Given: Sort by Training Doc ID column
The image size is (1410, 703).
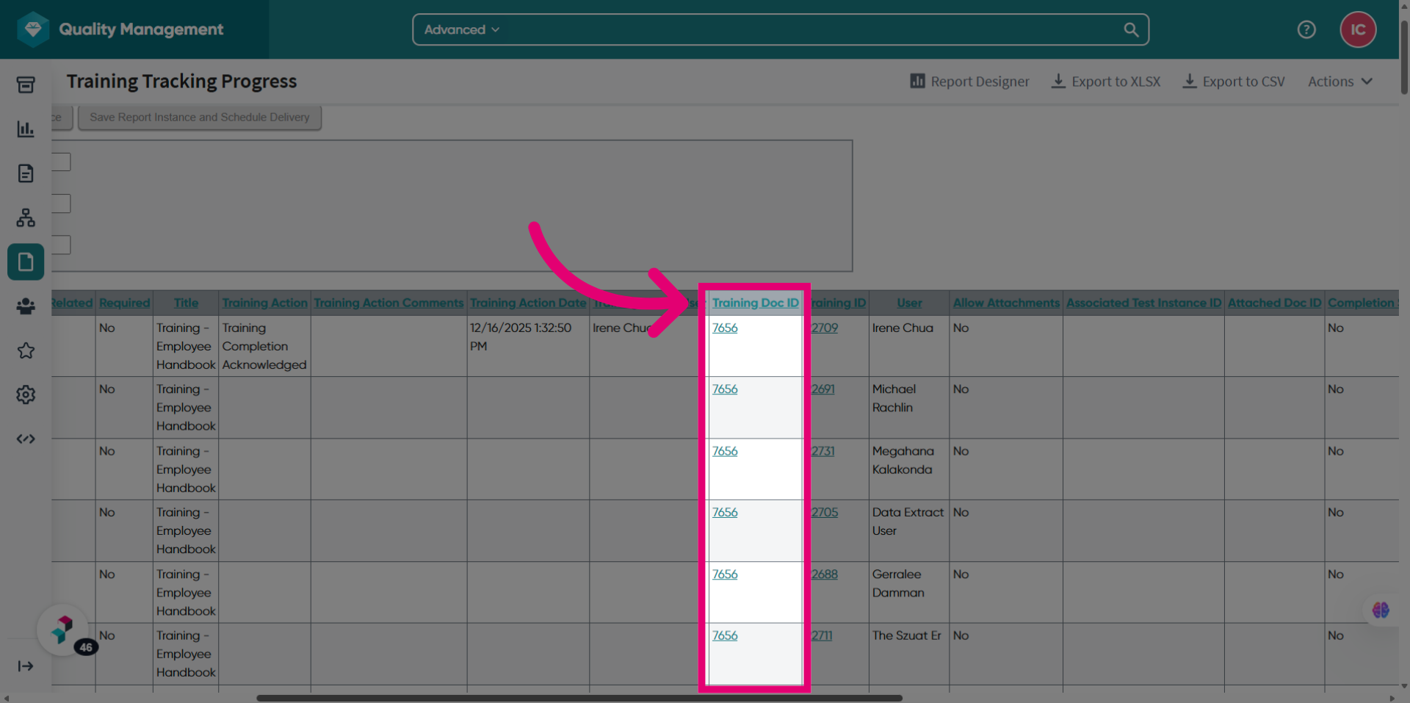Looking at the screenshot, I should [x=755, y=303].
